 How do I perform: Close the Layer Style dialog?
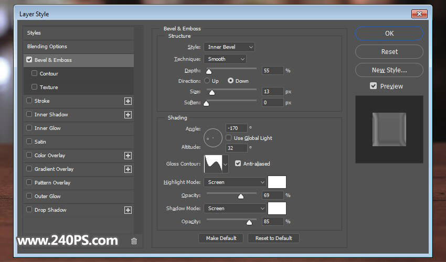coord(419,14)
